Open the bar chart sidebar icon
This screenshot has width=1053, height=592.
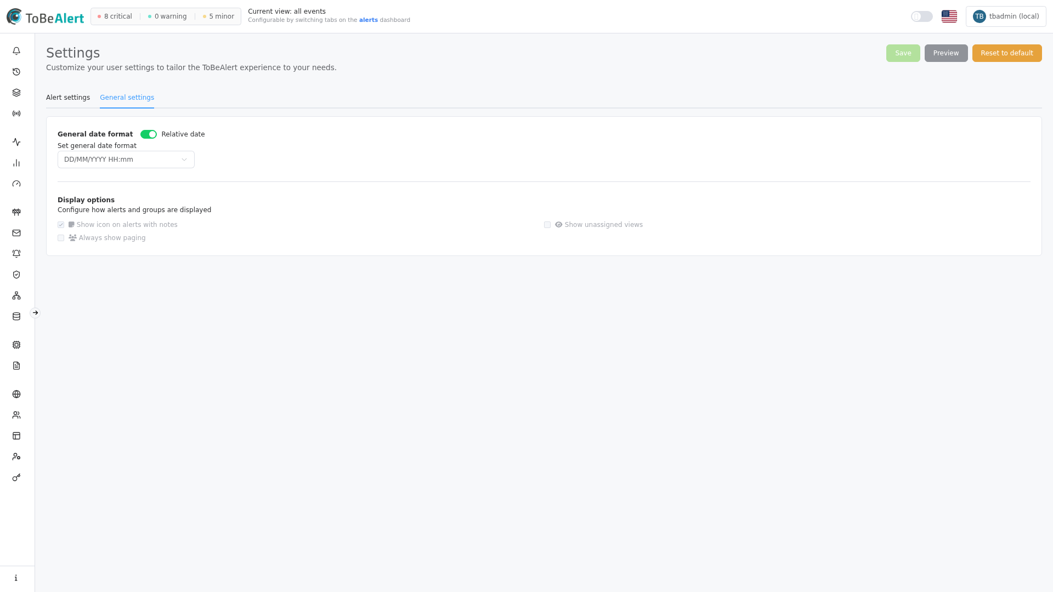pyautogui.click(x=16, y=163)
